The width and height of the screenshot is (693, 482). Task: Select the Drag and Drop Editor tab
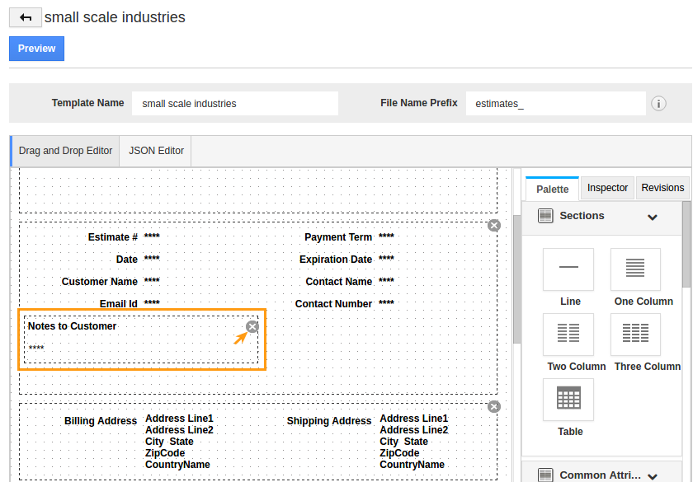pyautogui.click(x=65, y=151)
